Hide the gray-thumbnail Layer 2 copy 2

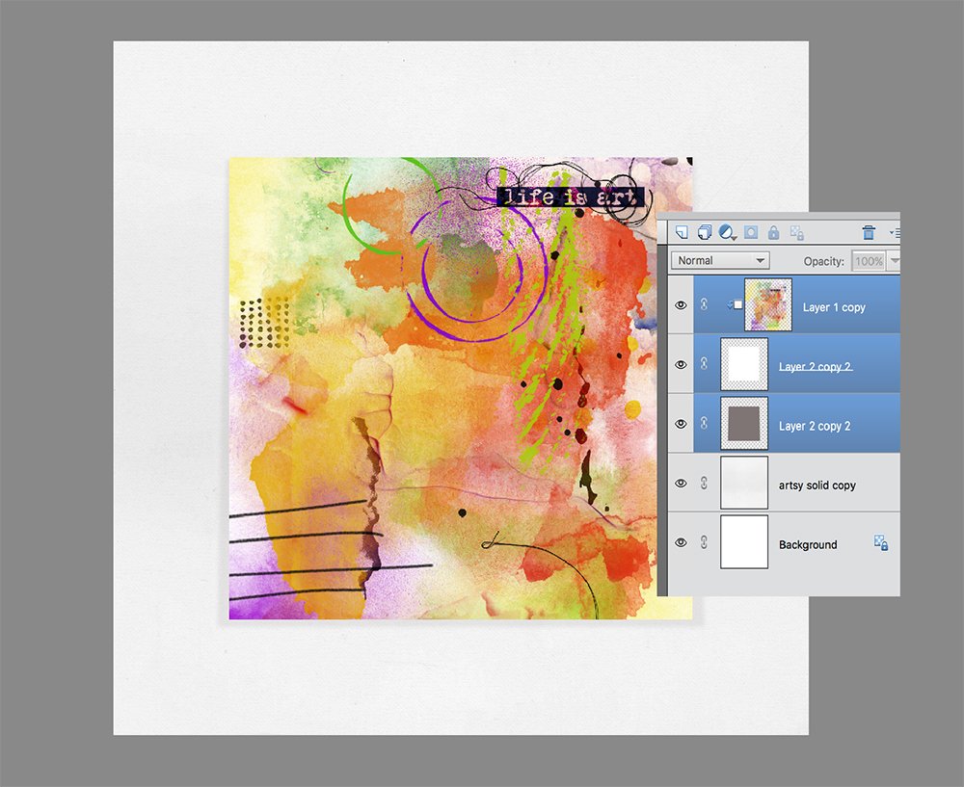[x=681, y=424]
